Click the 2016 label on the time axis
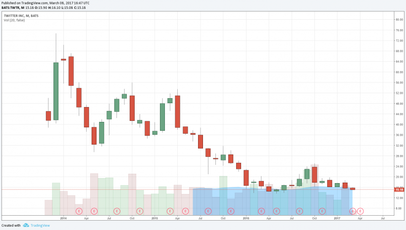 coord(246,218)
